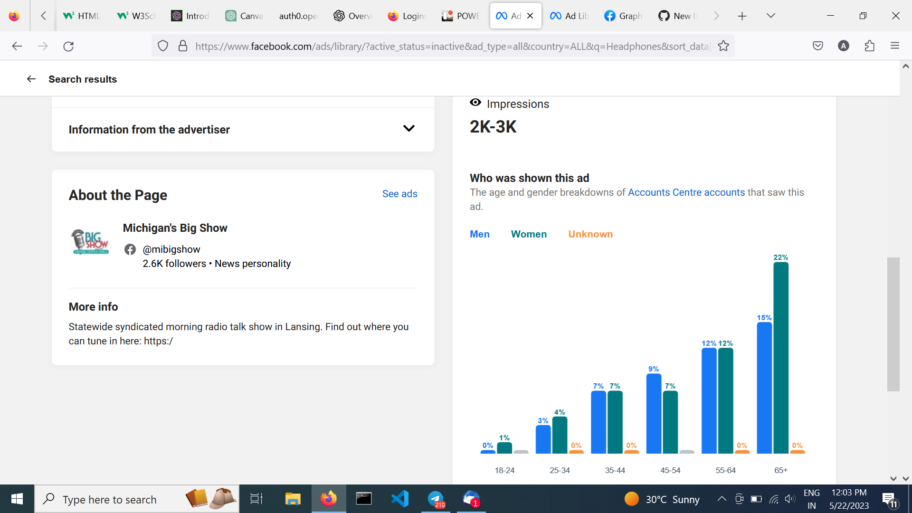The width and height of the screenshot is (912, 513).
Task: Click the Facebook icon beside @mibigshow
Action: tap(130, 249)
